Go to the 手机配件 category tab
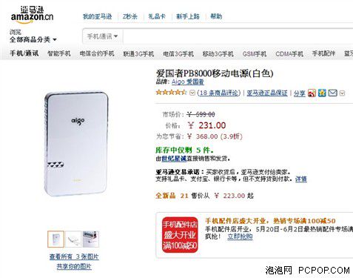Screen dimensions: 353x278 click(x=323, y=53)
